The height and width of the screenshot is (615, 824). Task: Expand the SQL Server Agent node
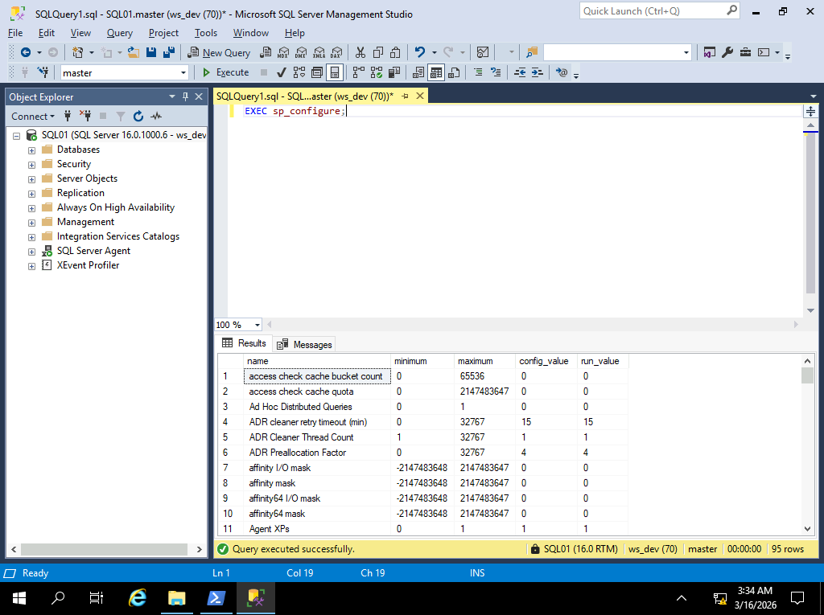click(31, 252)
